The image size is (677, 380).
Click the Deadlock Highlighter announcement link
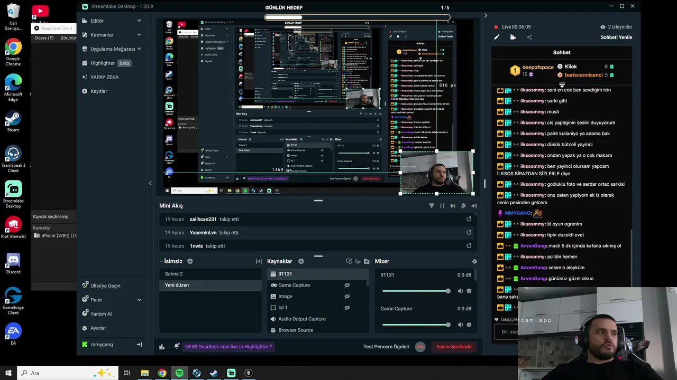coord(228,347)
